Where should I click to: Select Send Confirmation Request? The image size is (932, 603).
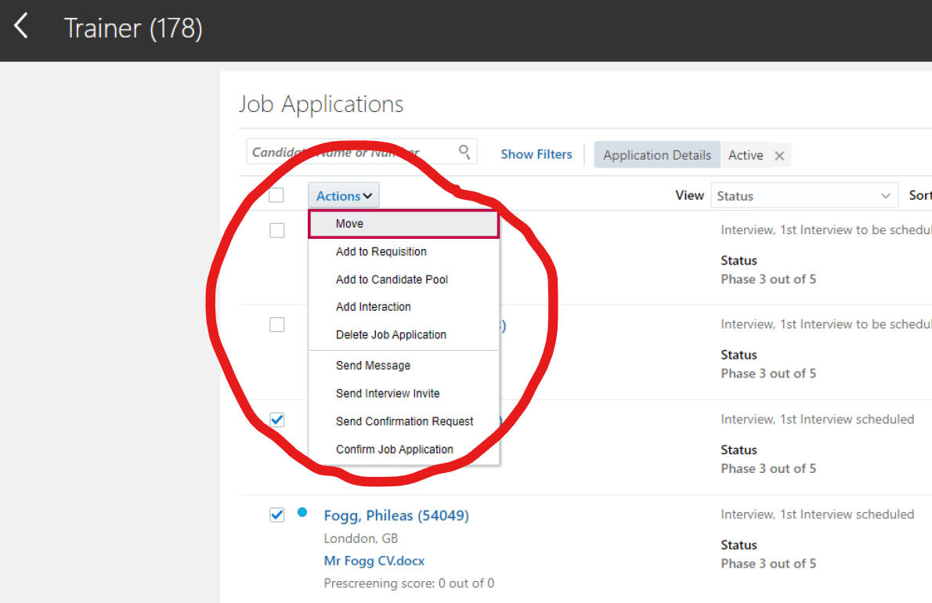pos(404,421)
